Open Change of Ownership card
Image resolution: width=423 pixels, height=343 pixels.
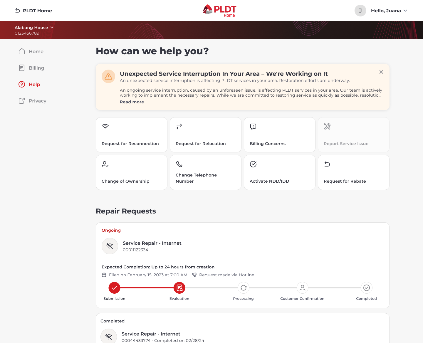tap(132, 172)
